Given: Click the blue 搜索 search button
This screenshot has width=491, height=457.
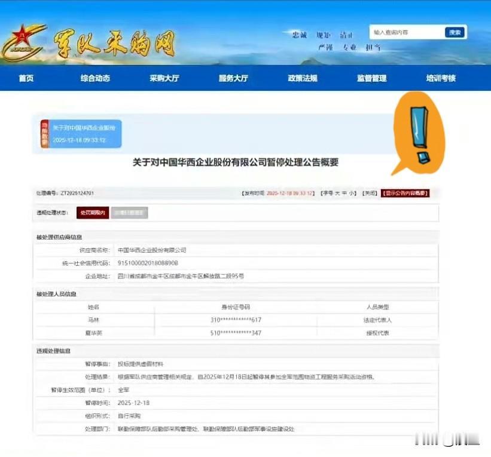Looking at the screenshot, I should 456,32.
